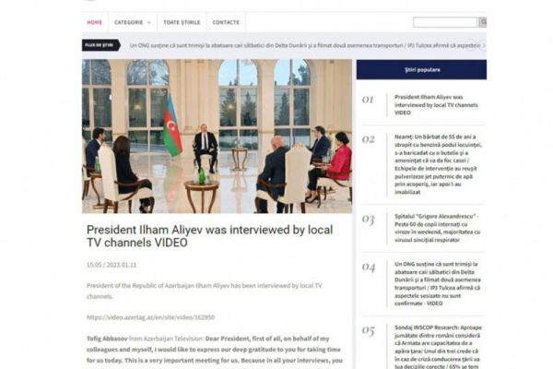The height and width of the screenshot is (369, 553).
Task: Open the azertag video link
Action: click(150, 317)
